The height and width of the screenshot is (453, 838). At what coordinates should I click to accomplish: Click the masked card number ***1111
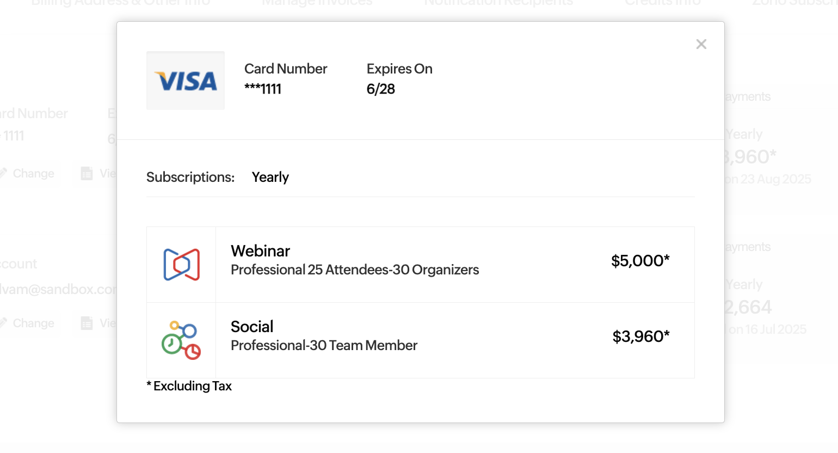263,89
